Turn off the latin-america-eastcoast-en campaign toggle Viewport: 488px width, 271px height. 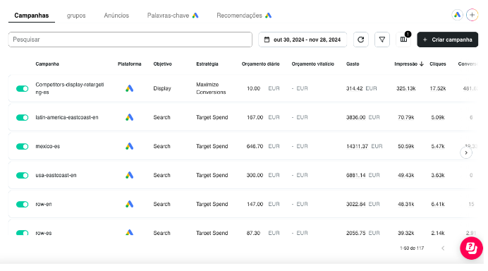coord(22,117)
